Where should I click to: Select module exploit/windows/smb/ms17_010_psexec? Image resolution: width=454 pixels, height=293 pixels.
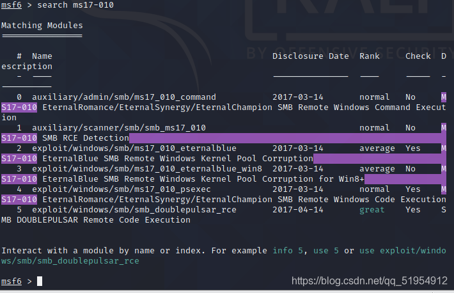point(121,189)
